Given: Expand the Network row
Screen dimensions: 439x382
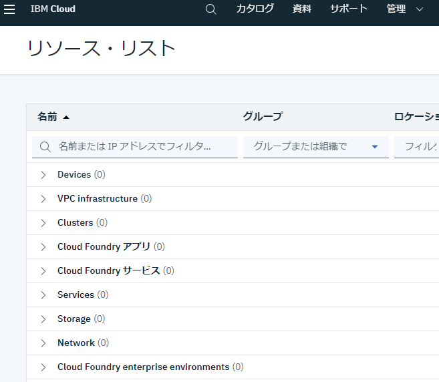Looking at the screenshot, I should click(43, 343).
